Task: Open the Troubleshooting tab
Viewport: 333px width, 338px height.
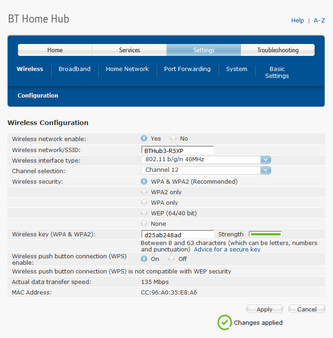Action: click(x=278, y=50)
